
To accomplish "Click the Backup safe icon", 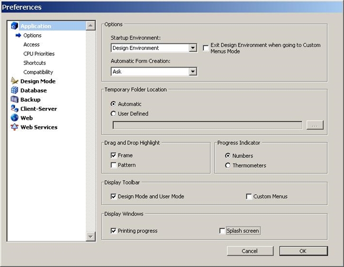I will tap(14, 99).
